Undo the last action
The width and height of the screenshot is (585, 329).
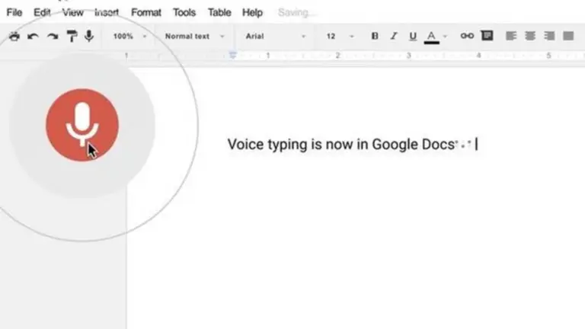pyautogui.click(x=34, y=37)
